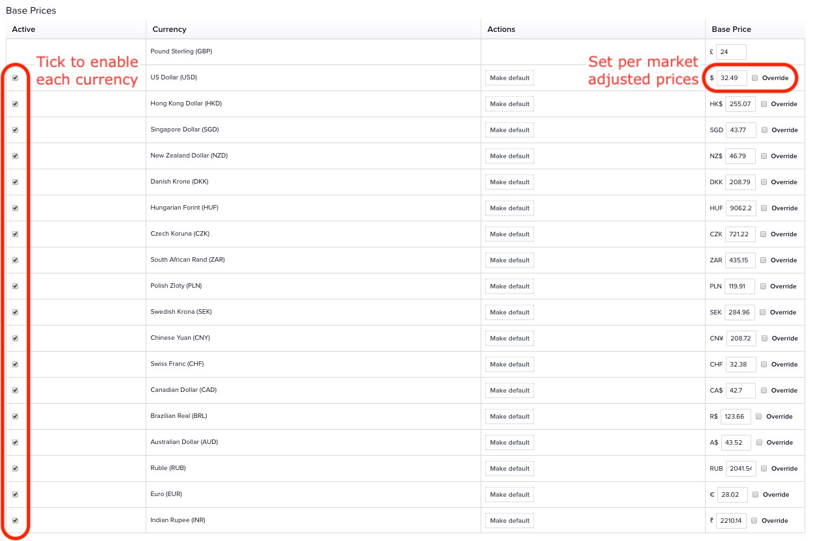Image resolution: width=813 pixels, height=541 pixels.
Task: Toggle Swedish Krona active checkbox
Action: [15, 312]
